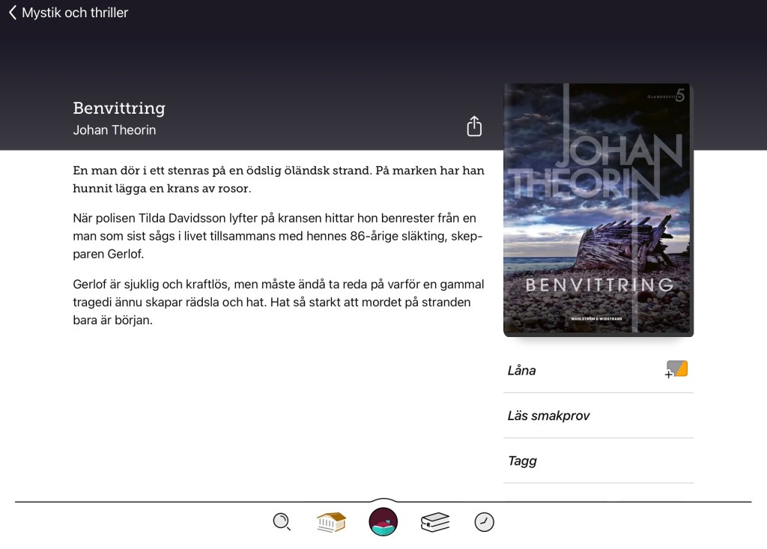Tap the Benvittring title heading

(119, 108)
